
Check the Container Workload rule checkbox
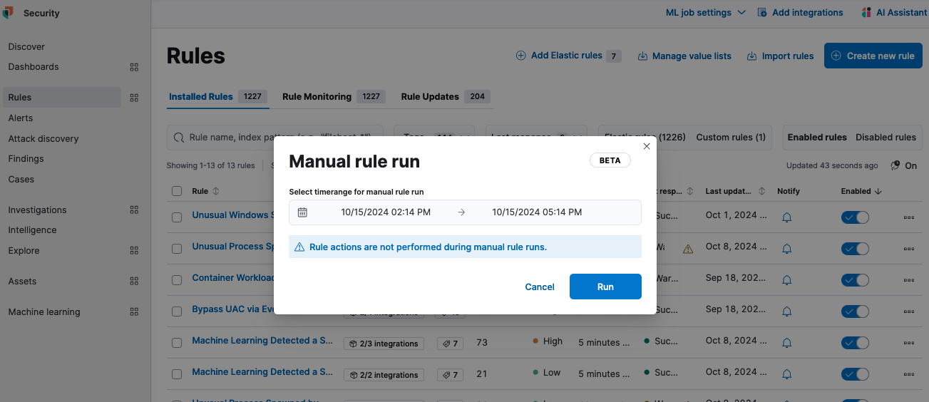(177, 279)
